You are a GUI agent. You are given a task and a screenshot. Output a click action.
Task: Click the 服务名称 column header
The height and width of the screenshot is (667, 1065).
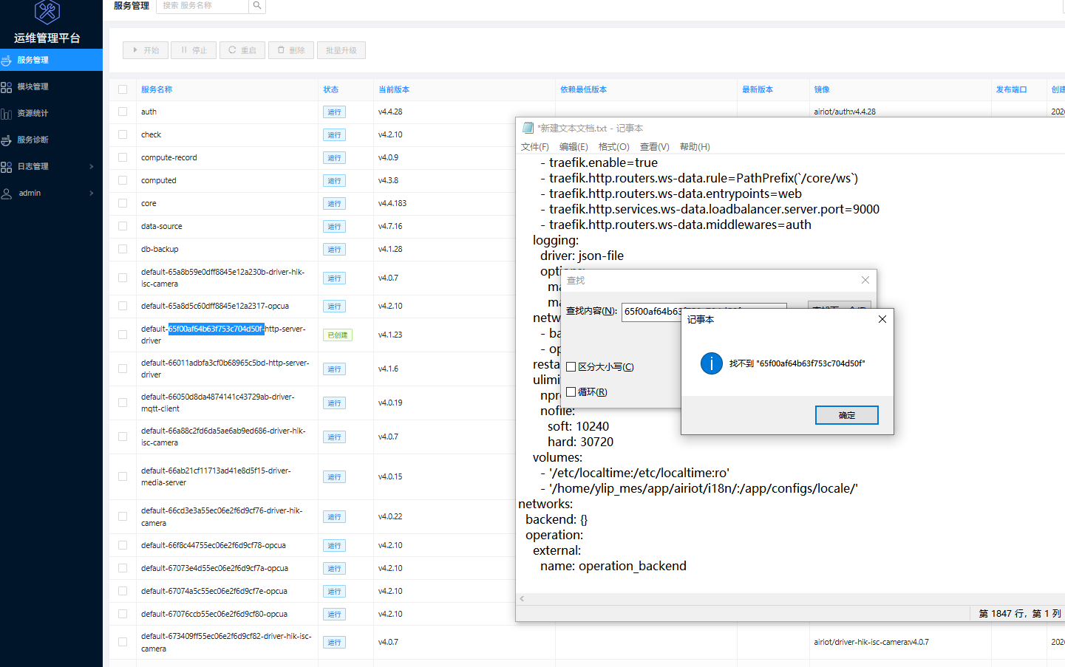pyautogui.click(x=157, y=89)
